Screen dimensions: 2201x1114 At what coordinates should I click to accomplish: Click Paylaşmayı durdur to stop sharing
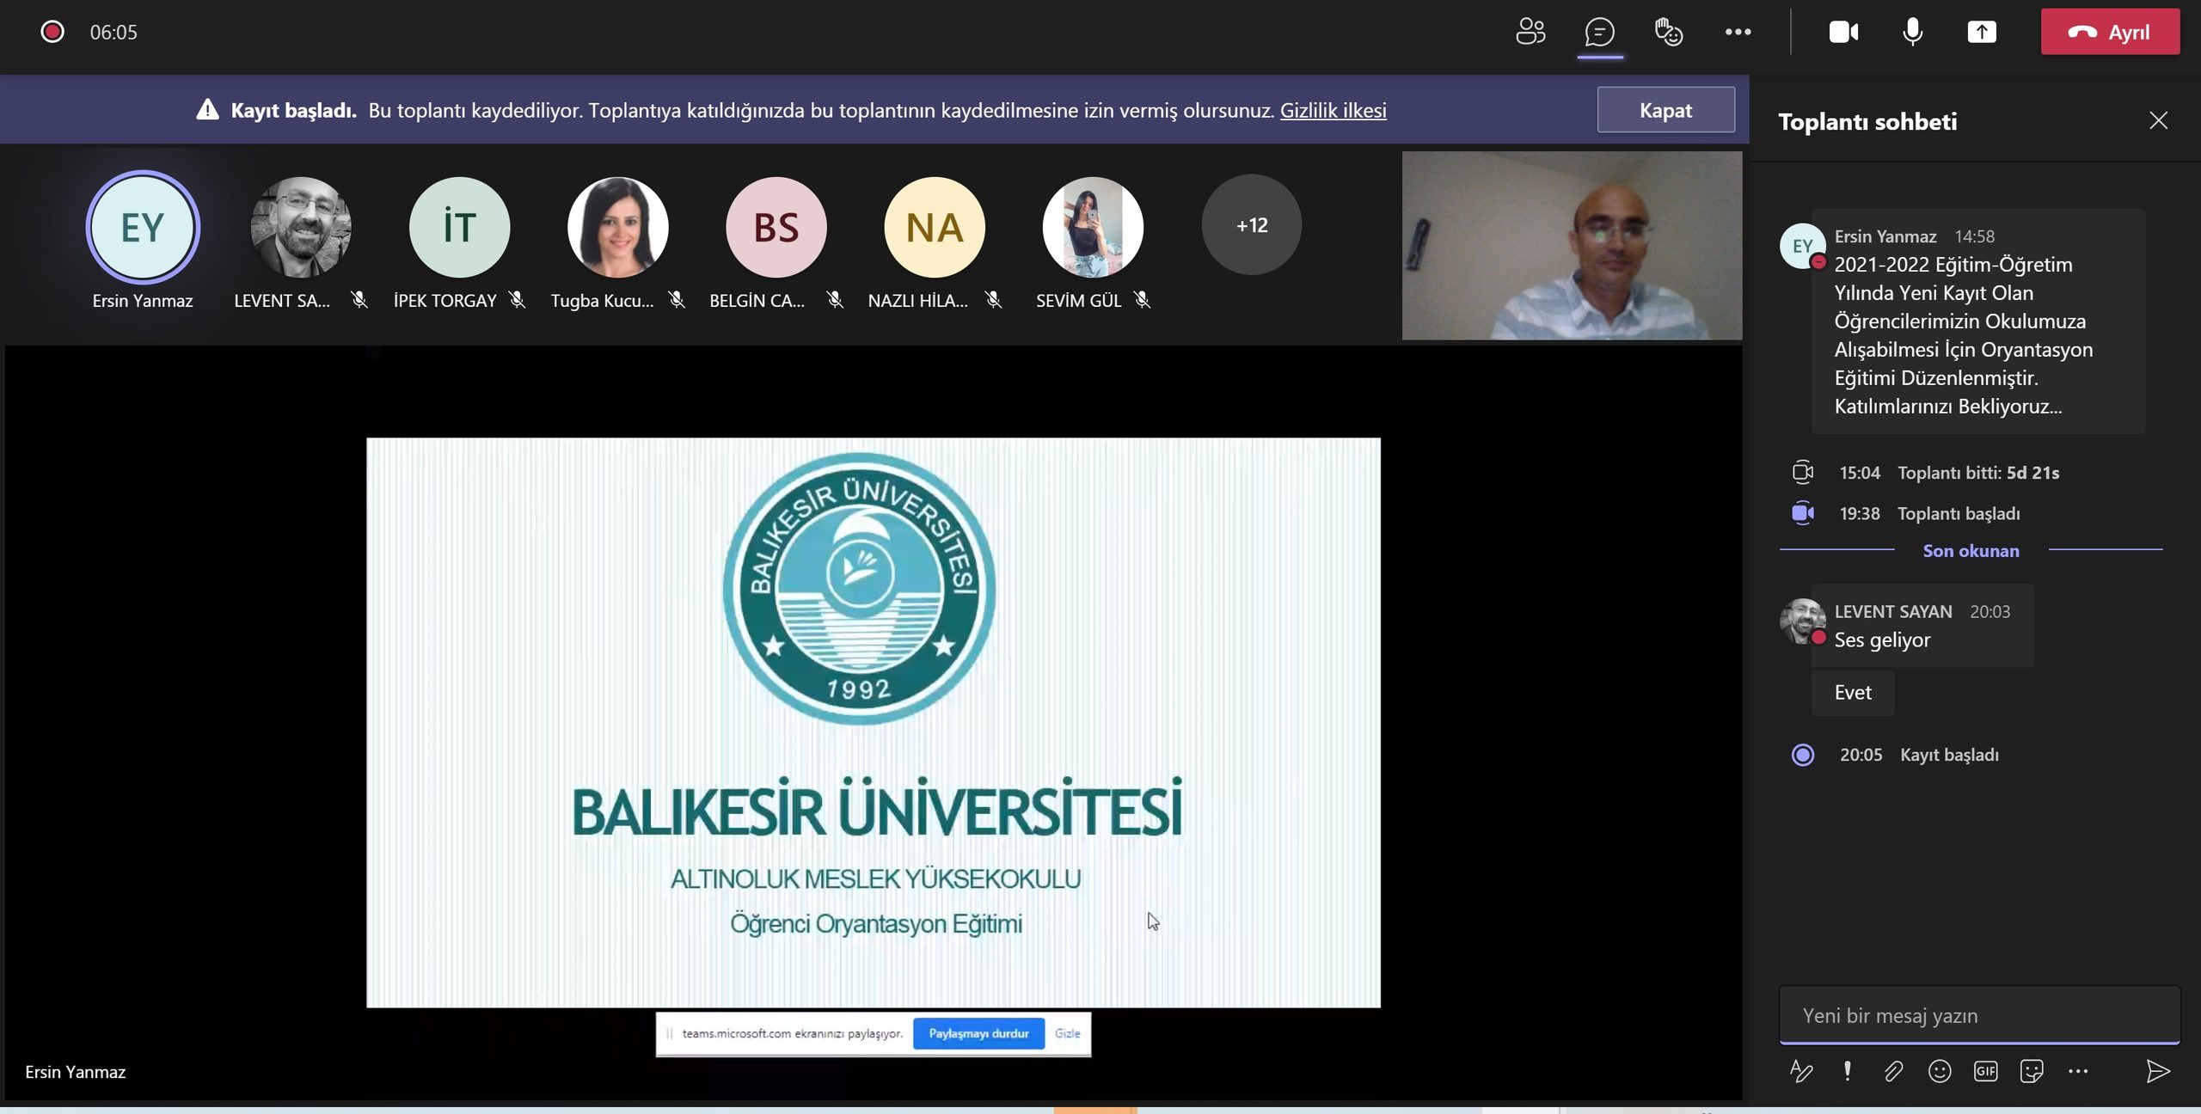pyautogui.click(x=978, y=1033)
